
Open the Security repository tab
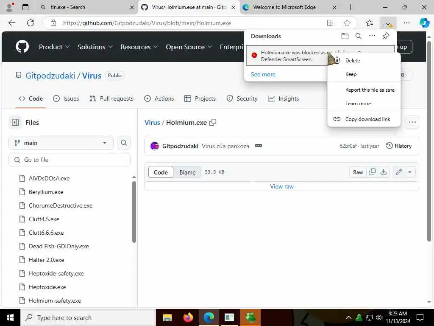[242, 98]
